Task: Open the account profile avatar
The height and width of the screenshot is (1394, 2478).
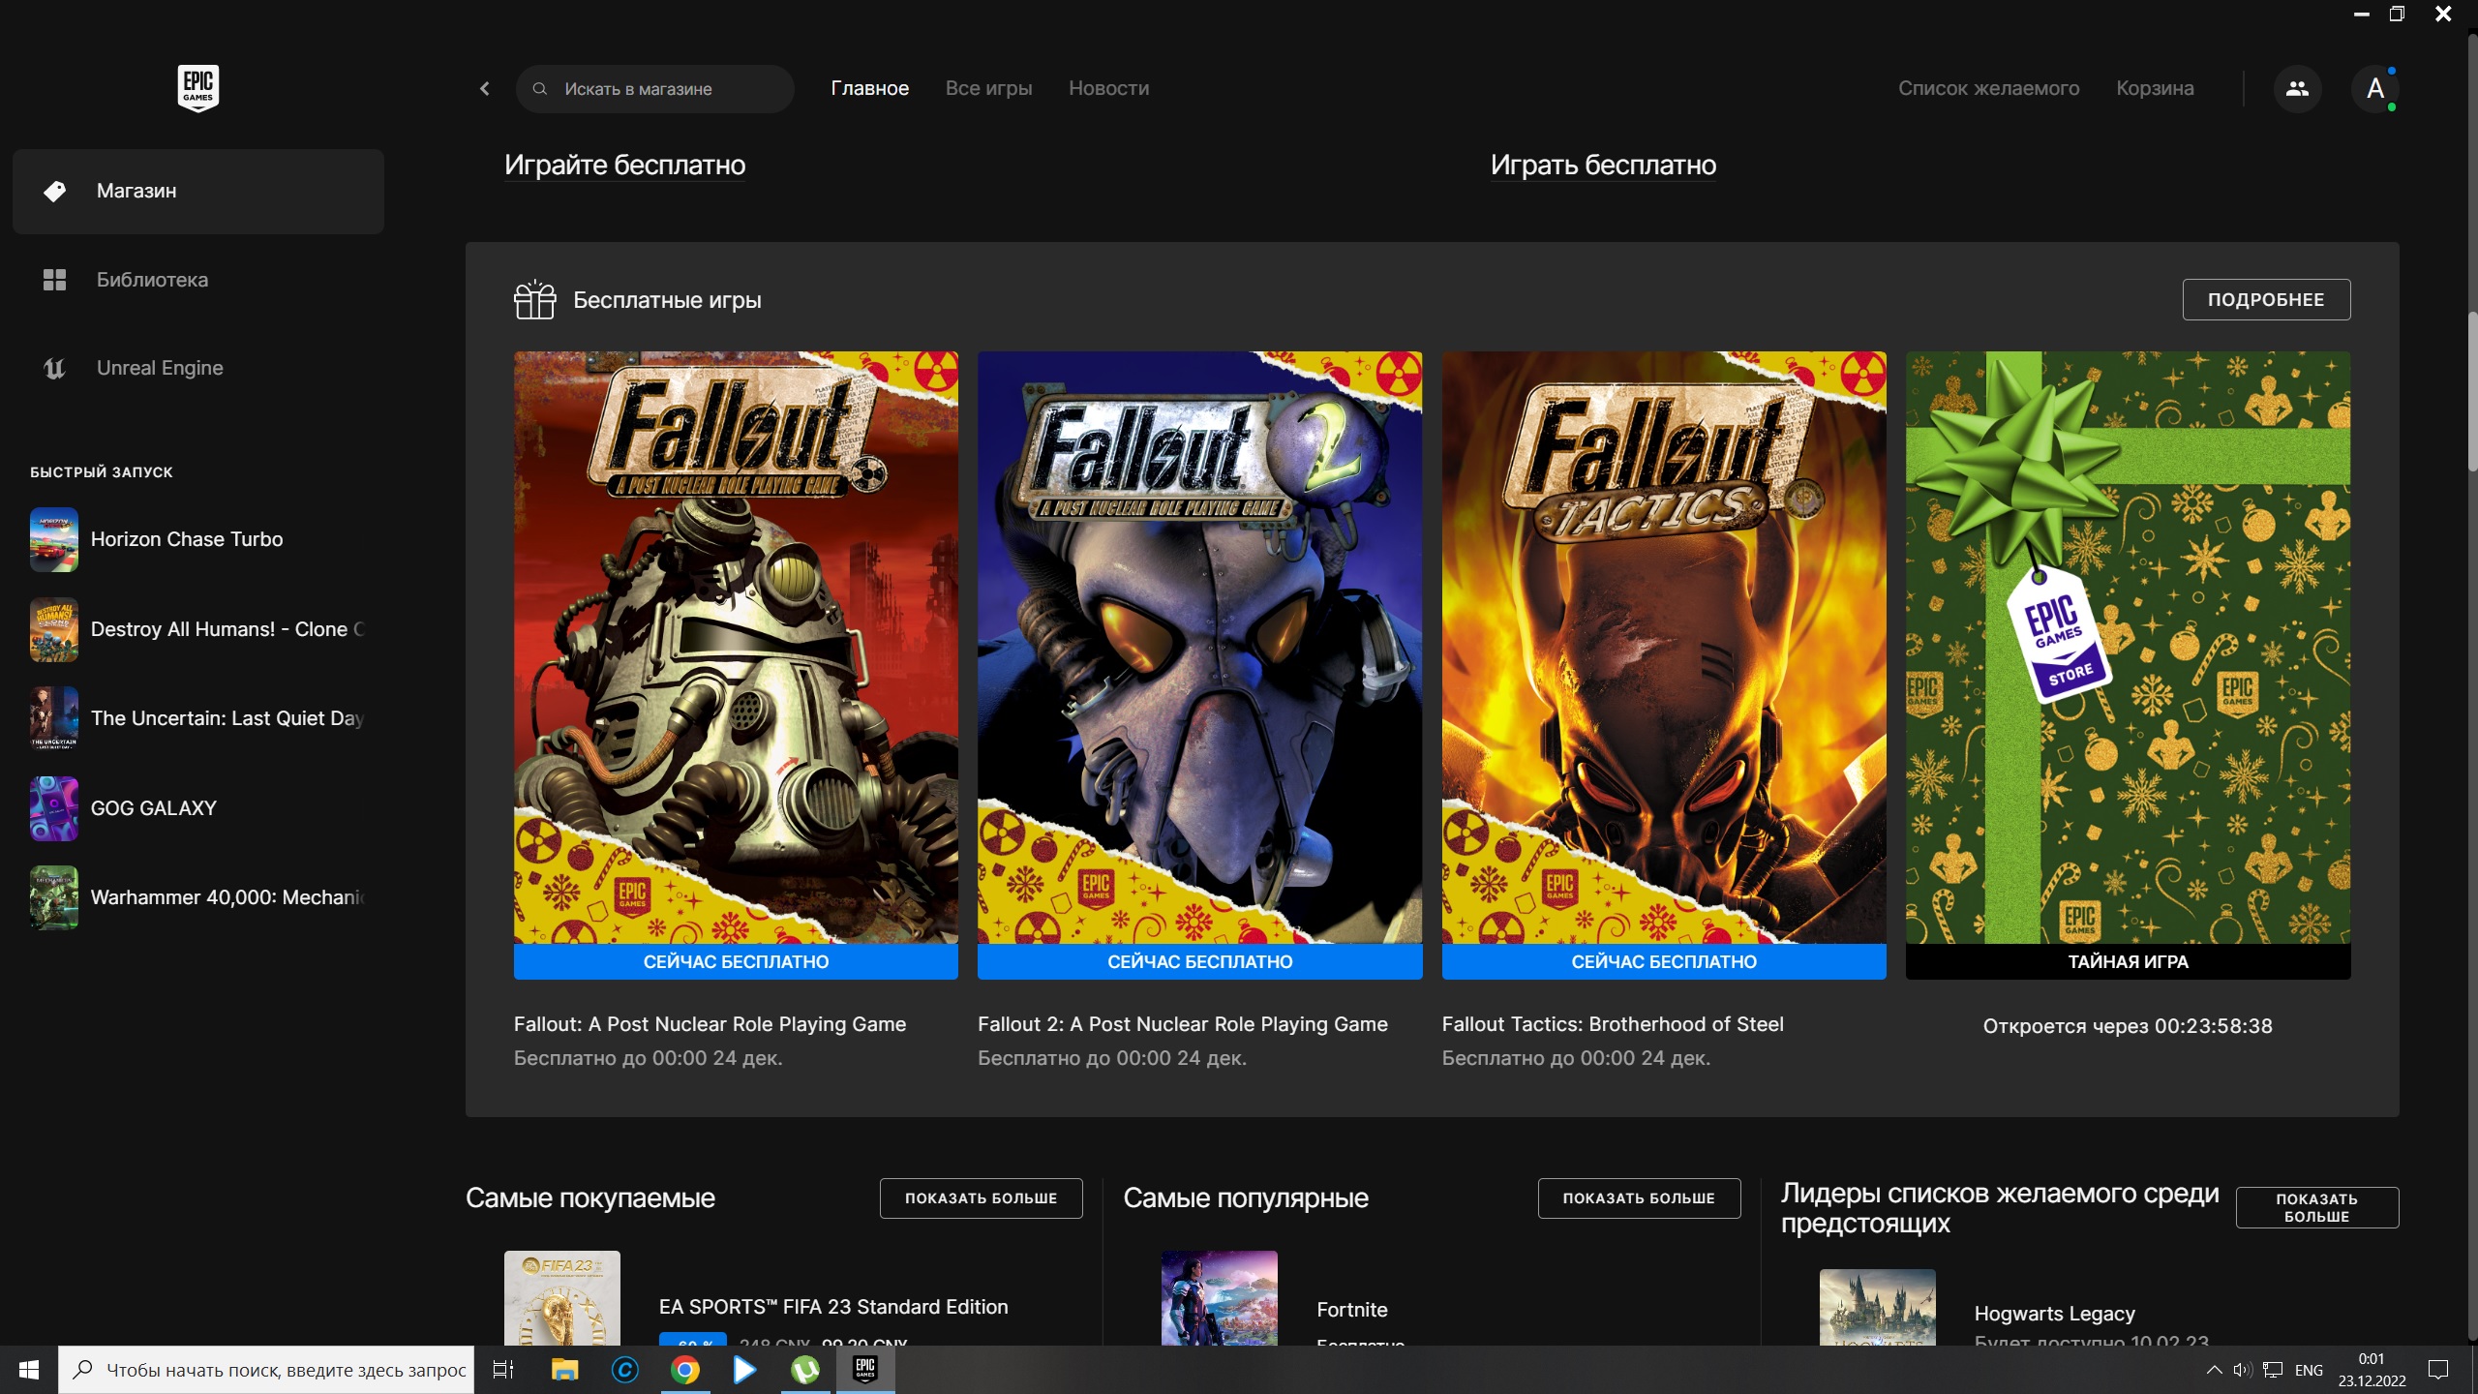Action: tap(2374, 88)
